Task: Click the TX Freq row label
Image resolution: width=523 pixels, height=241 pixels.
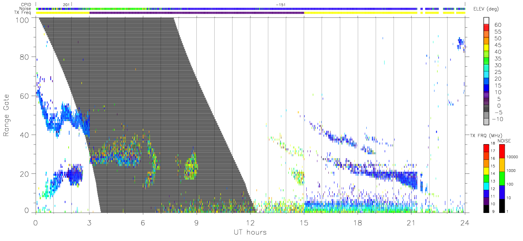Action: pos(23,13)
